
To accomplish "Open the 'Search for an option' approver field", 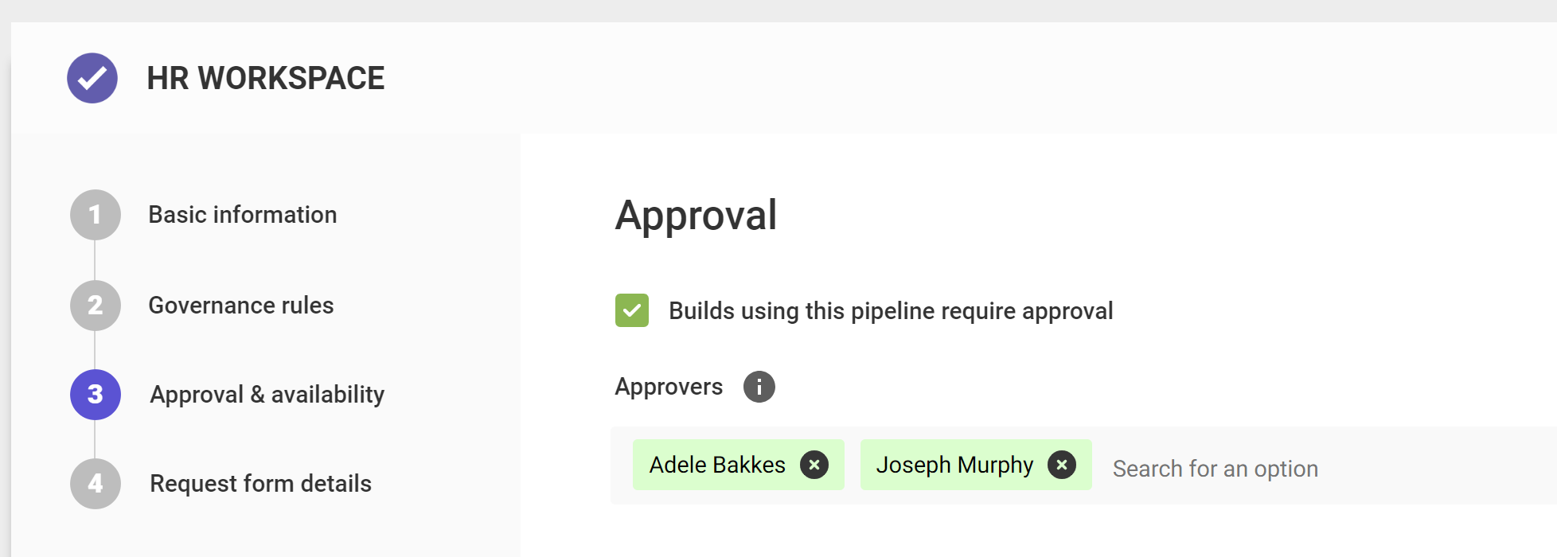I will coord(1216,469).
